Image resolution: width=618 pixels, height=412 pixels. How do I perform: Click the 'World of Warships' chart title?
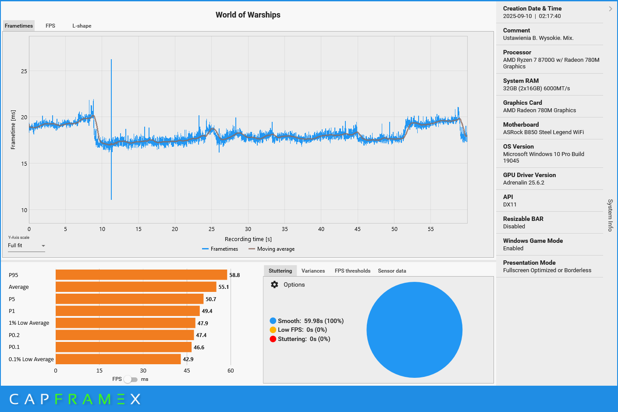point(248,15)
